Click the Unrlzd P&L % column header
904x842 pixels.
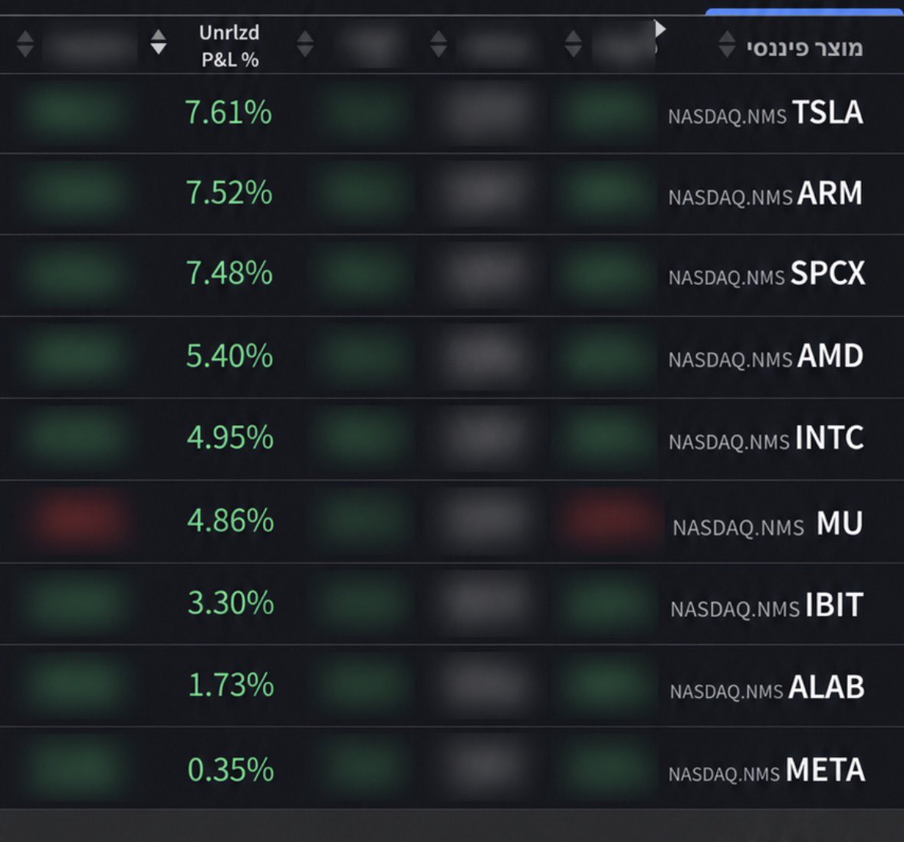pyautogui.click(x=229, y=45)
